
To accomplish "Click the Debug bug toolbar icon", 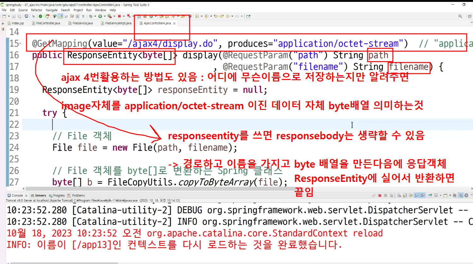I will coord(91,16).
